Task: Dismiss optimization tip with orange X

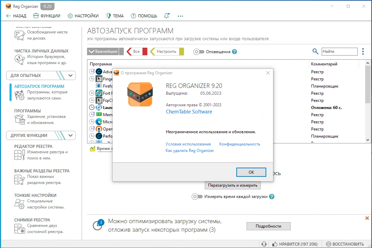Action: (x=367, y=218)
